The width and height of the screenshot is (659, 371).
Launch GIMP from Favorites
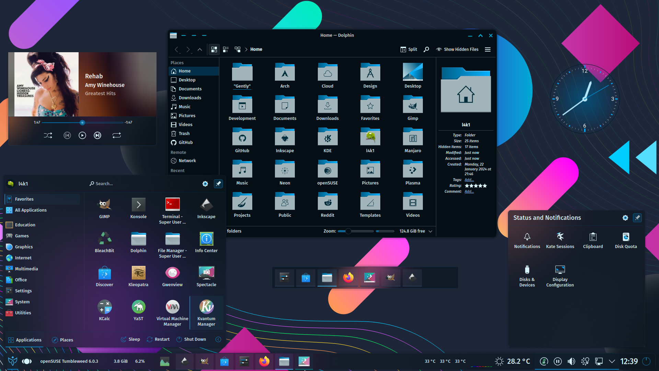[104, 209]
